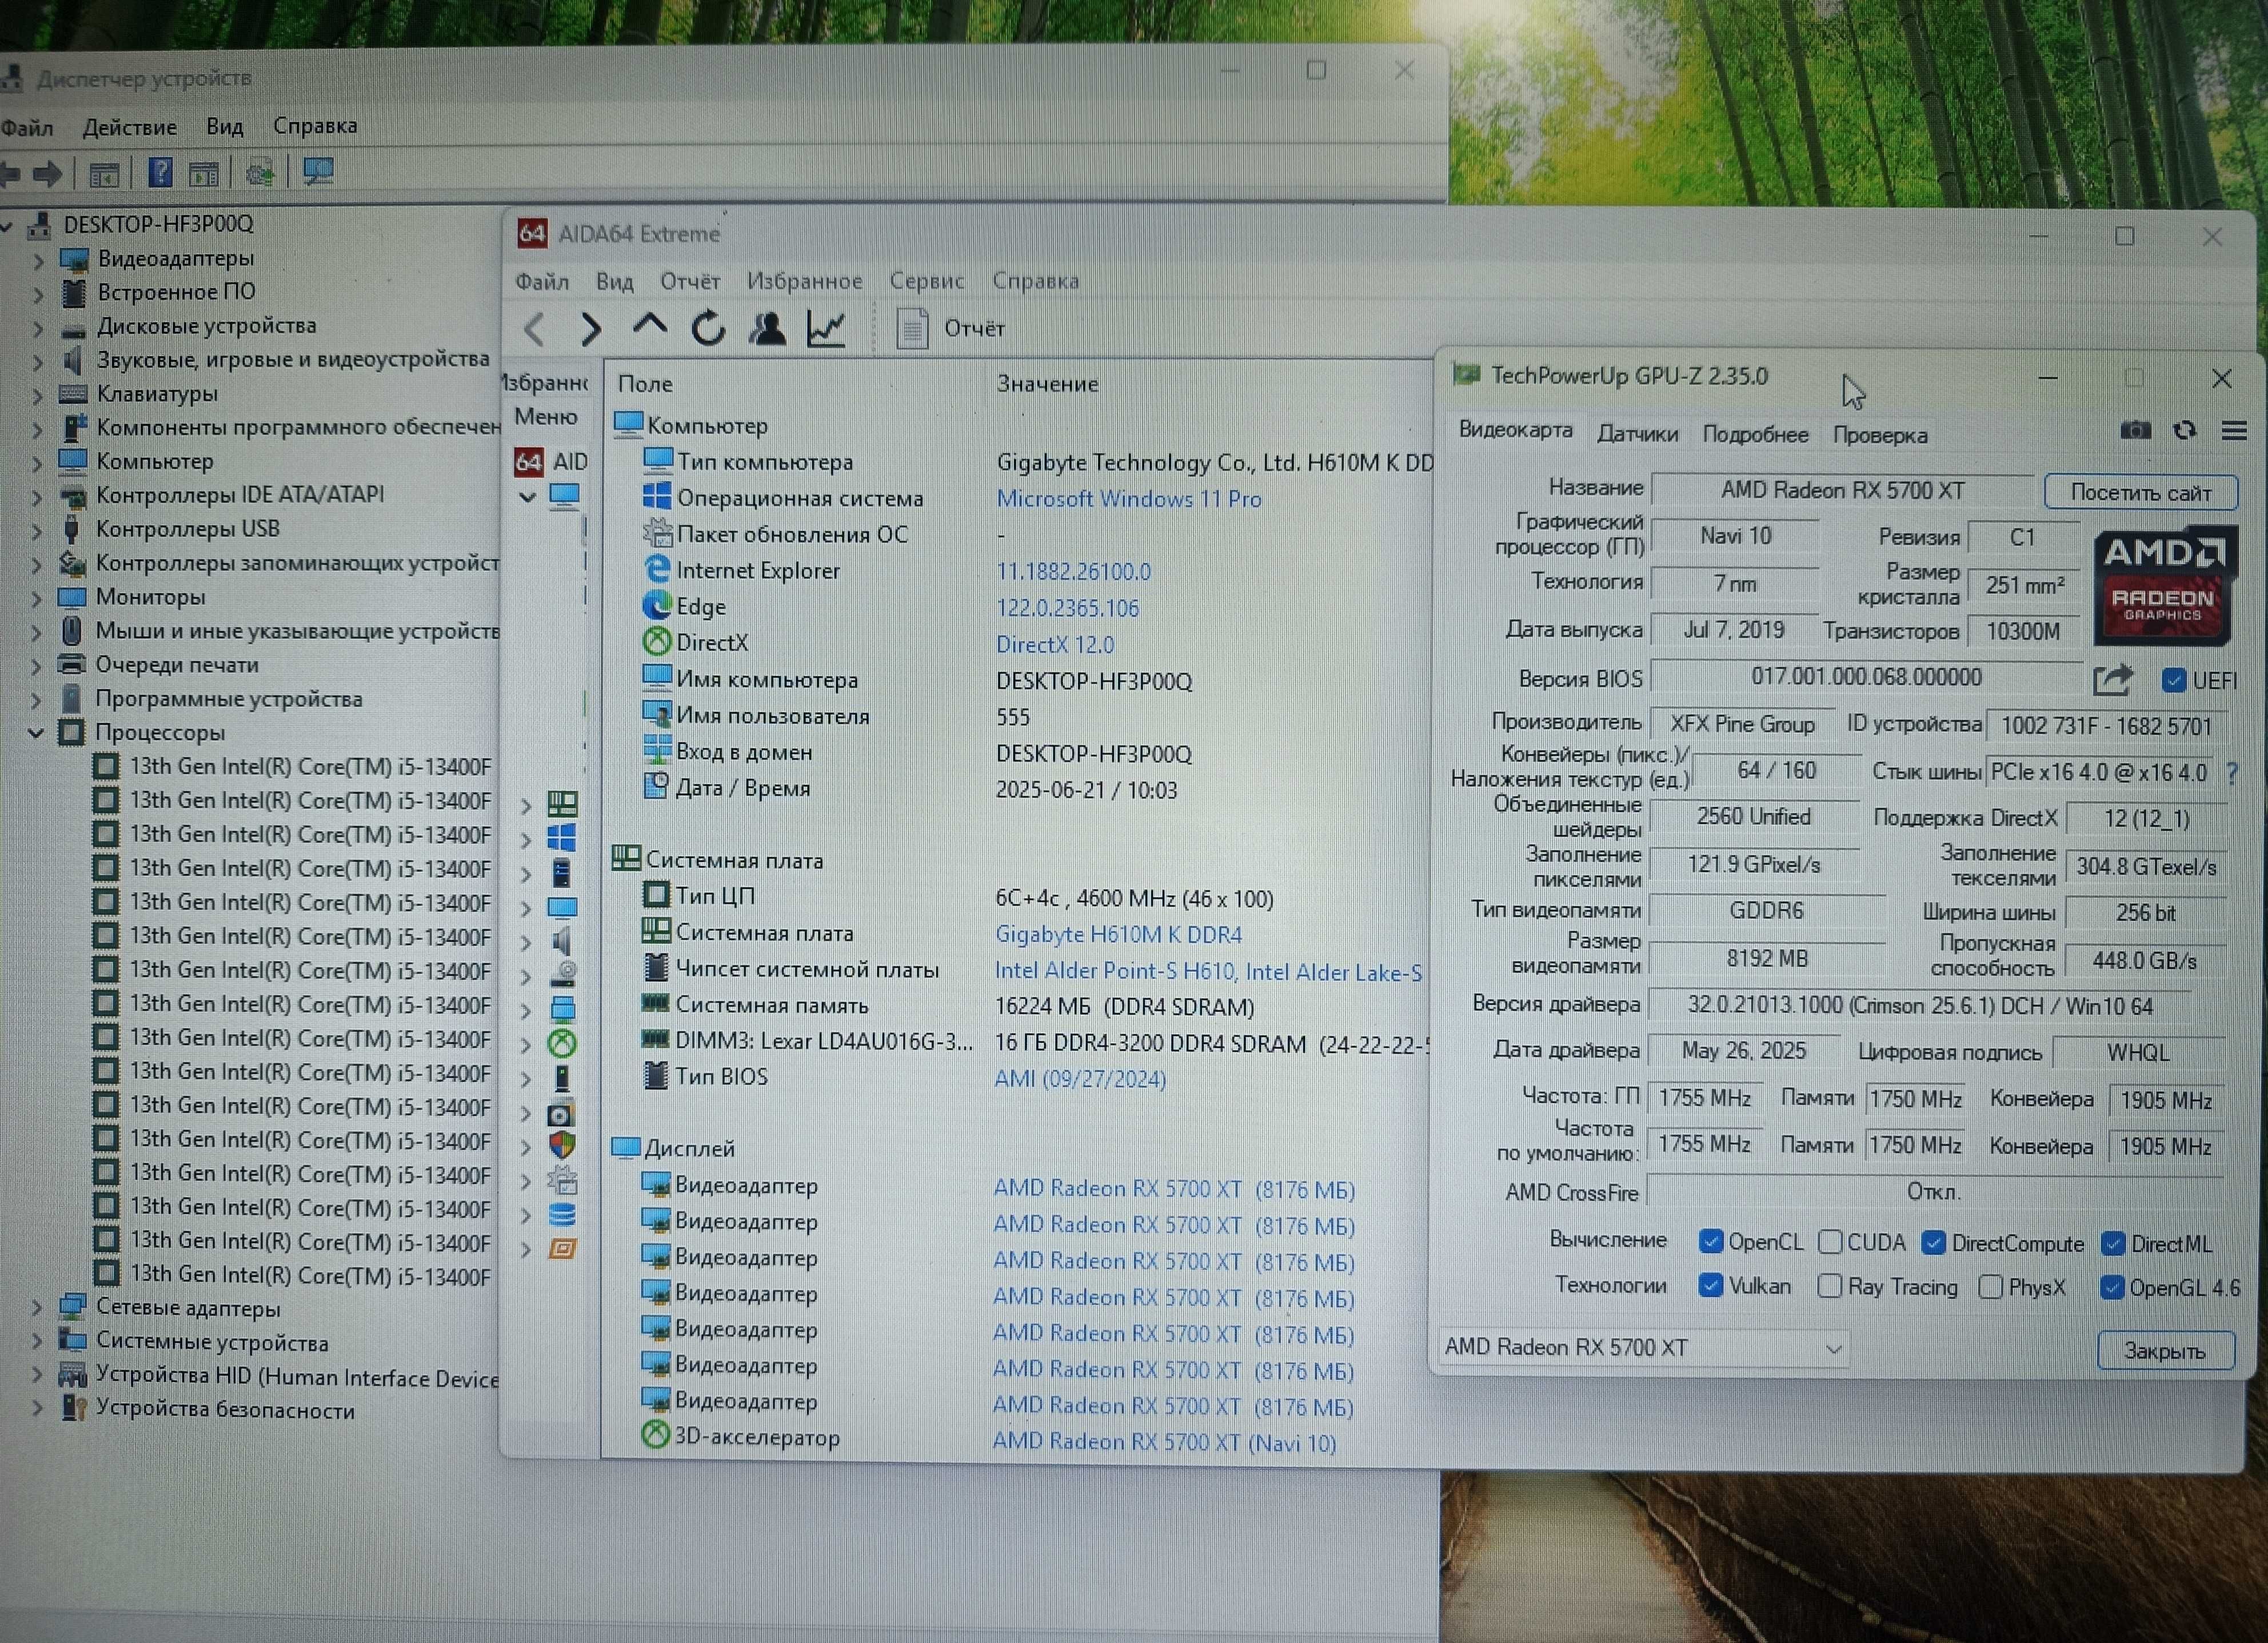The height and width of the screenshot is (1643, 2268).
Task: Click AIDA64 back navigation arrow
Action: pos(535,329)
